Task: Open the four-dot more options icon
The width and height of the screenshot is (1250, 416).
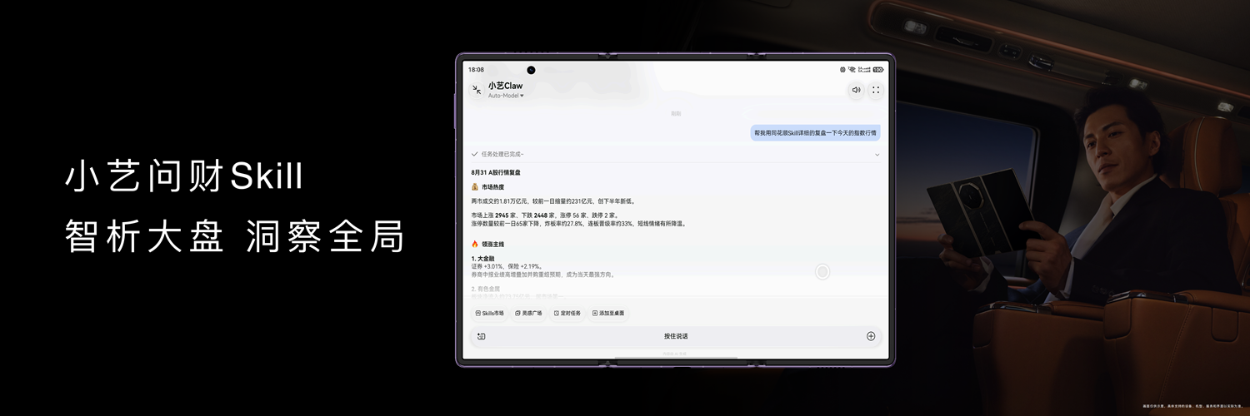Action: pyautogui.click(x=876, y=90)
